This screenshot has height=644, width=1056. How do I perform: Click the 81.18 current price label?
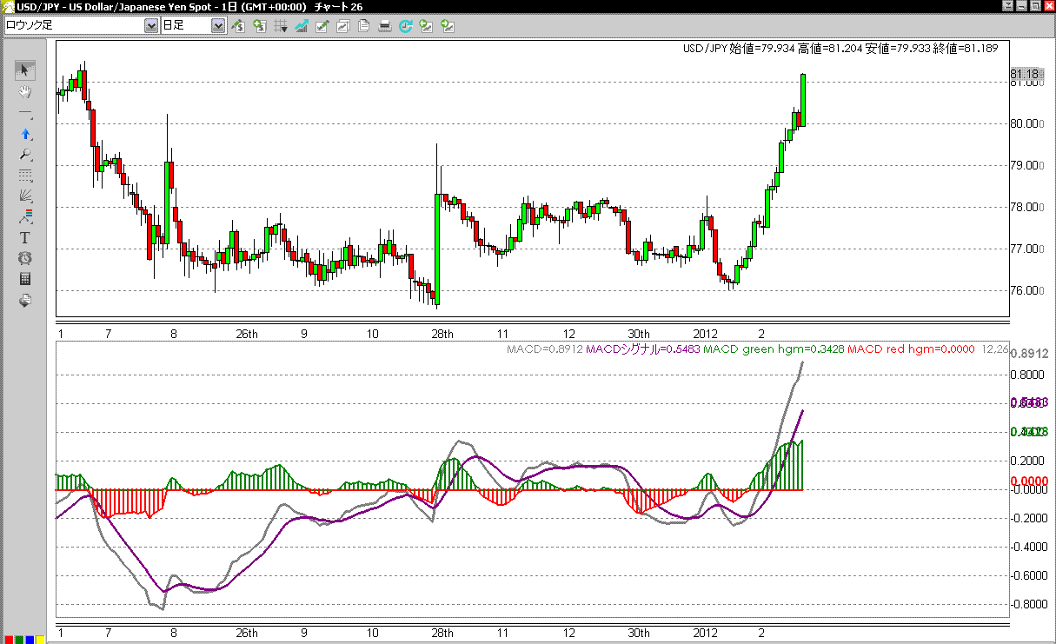pos(1026,74)
